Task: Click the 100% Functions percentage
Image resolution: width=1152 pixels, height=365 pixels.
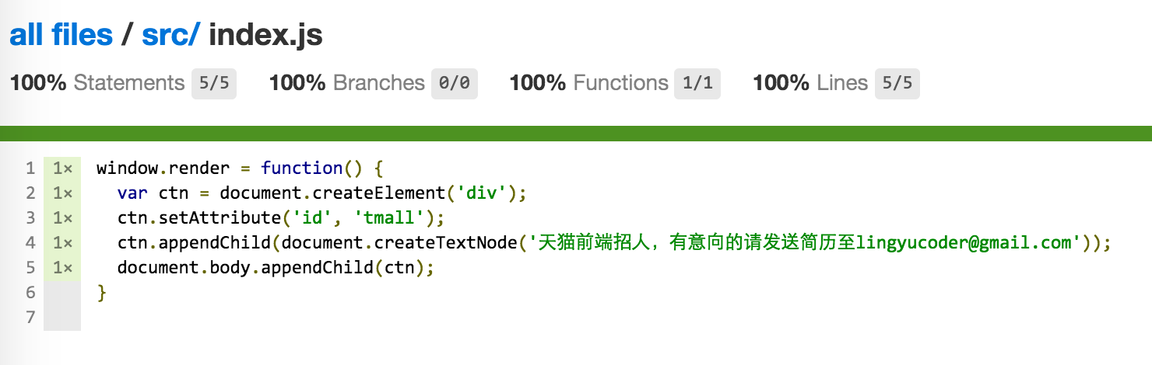Action: [537, 83]
